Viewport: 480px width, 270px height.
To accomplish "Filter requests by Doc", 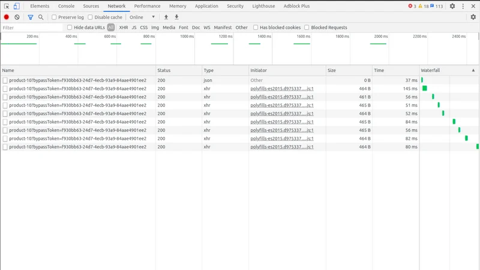I will (196, 28).
